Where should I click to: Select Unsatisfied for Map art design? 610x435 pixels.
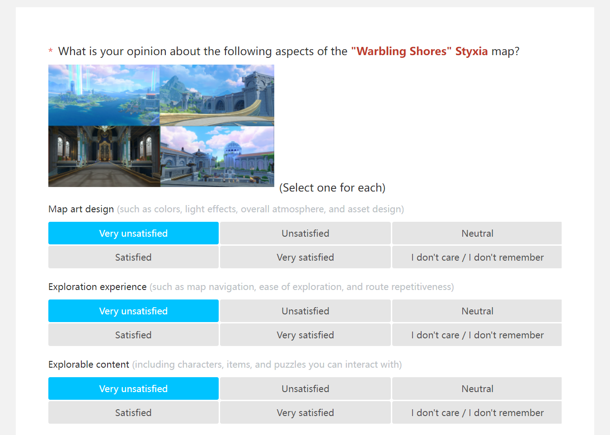pyautogui.click(x=305, y=233)
